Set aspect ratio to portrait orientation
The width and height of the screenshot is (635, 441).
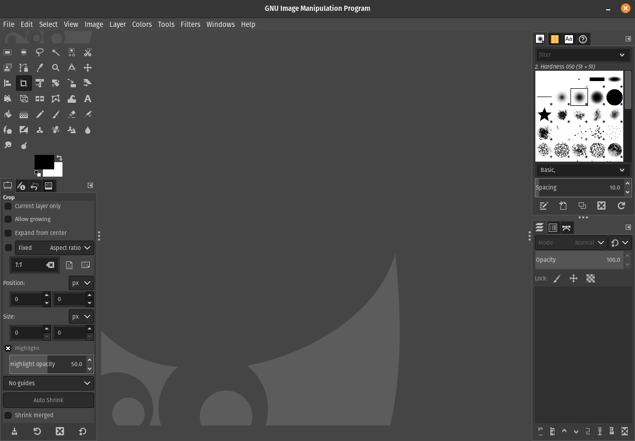point(69,265)
